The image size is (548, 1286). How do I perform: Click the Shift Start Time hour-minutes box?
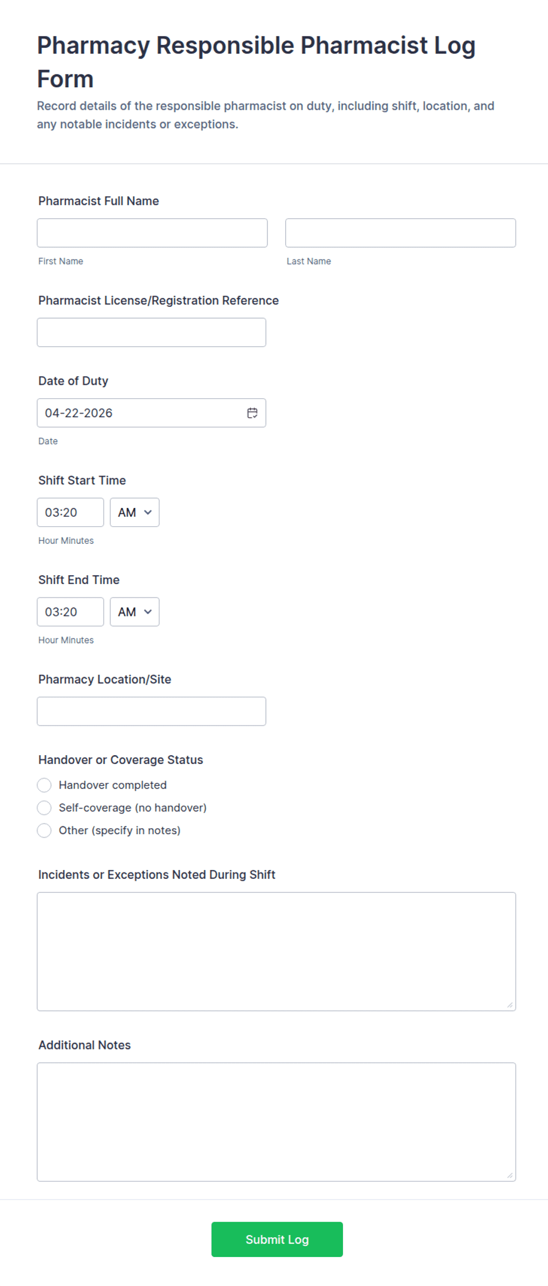point(70,513)
